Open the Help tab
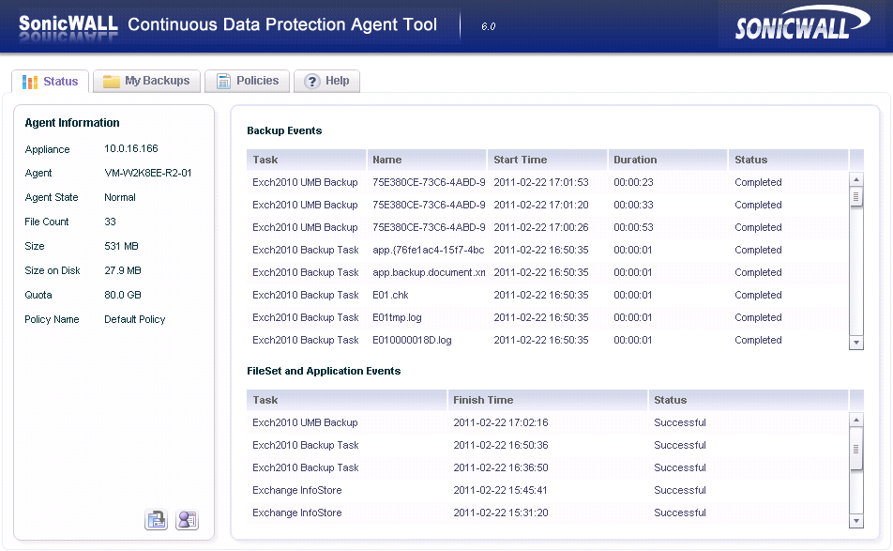Viewport: 893px width, 551px height. (x=326, y=81)
